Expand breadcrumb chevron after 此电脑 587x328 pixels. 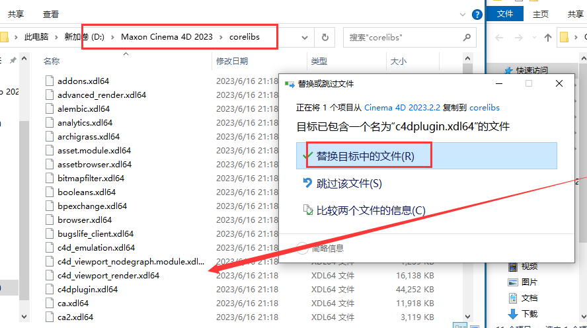(x=56, y=37)
